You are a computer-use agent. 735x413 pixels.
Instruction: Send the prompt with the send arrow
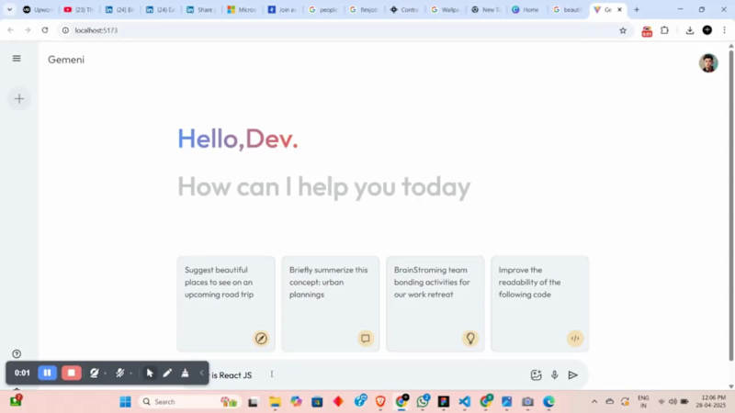(572, 374)
